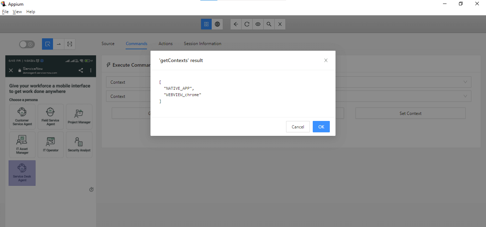Screen dimensions: 486x227
Task: Refresh the source and screenshot
Action: (x=247, y=24)
